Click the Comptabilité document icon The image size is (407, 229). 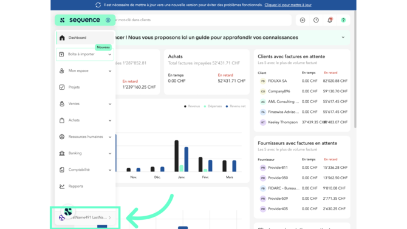pos(62,169)
